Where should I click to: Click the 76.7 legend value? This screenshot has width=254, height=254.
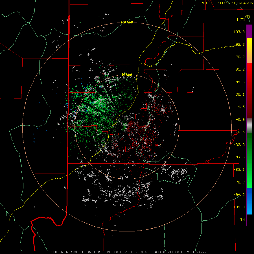(240, 57)
